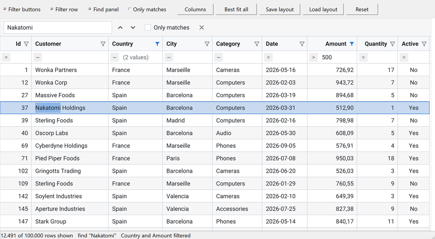
Task: Open the Id column filter funnel
Action: [26, 44]
